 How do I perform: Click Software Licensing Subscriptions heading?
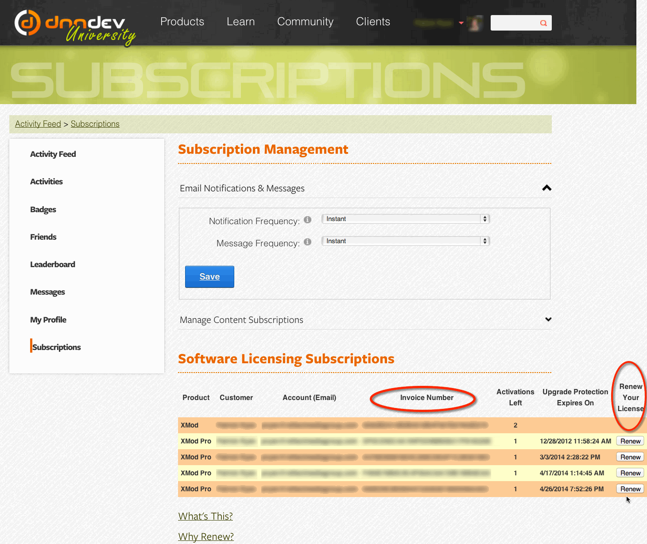pos(286,358)
